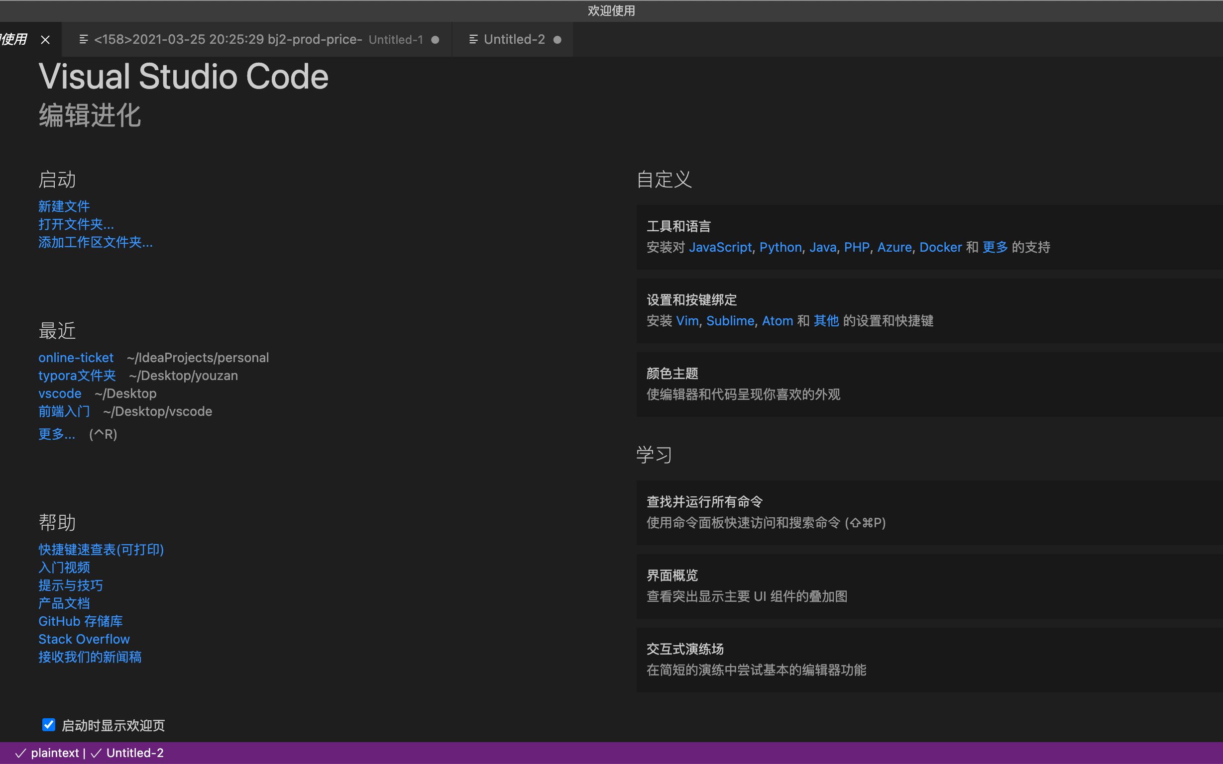The image size is (1223, 764).
Task: Open the 交互式演练场 card
Action: (929, 660)
